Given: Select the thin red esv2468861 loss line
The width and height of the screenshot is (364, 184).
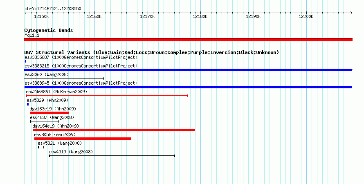Looking at the screenshot, I should (107, 96).
